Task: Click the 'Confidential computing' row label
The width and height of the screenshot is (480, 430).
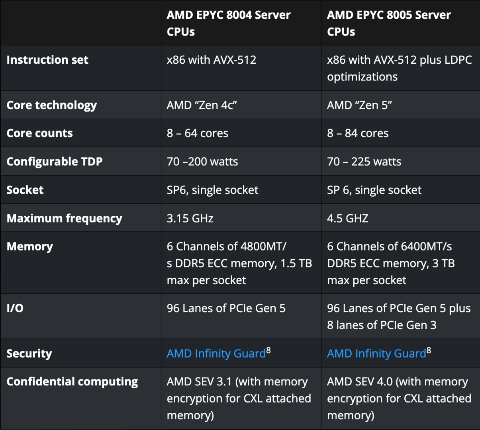Action: coord(72,381)
